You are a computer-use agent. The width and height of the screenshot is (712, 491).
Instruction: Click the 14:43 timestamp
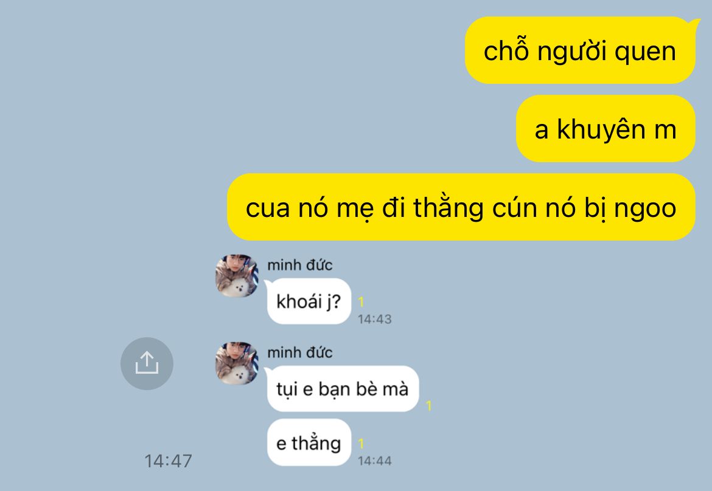coord(375,319)
